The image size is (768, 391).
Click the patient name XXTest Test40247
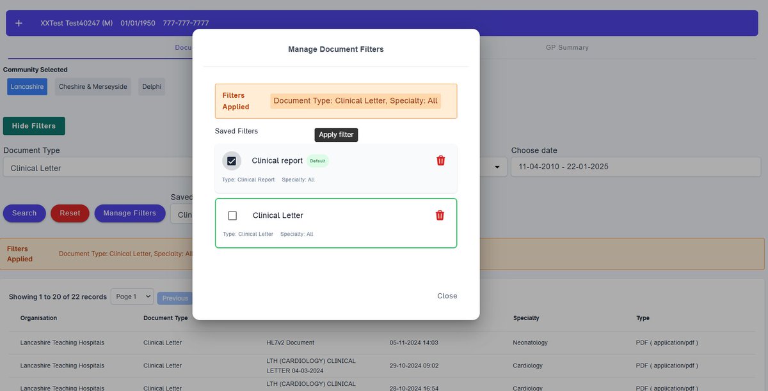(x=77, y=23)
